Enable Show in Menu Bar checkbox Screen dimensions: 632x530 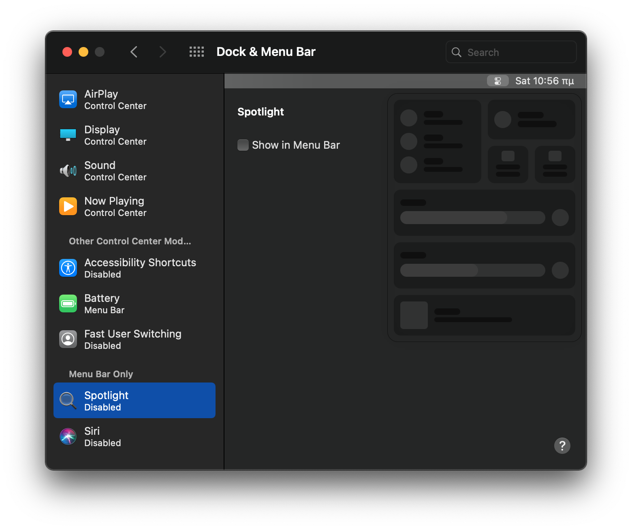[x=243, y=145]
